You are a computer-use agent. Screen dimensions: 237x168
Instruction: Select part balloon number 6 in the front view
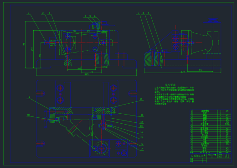click(x=95, y=16)
